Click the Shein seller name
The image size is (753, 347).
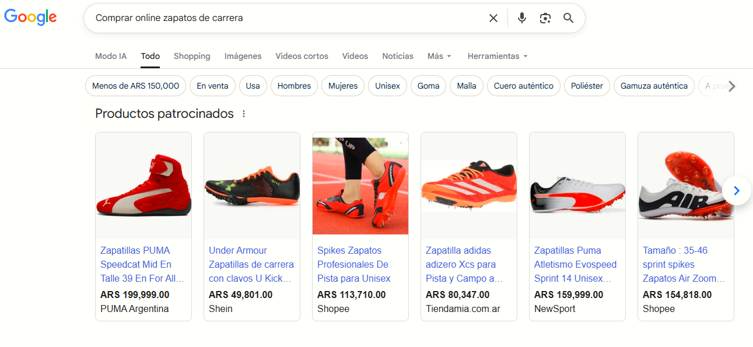click(x=220, y=309)
